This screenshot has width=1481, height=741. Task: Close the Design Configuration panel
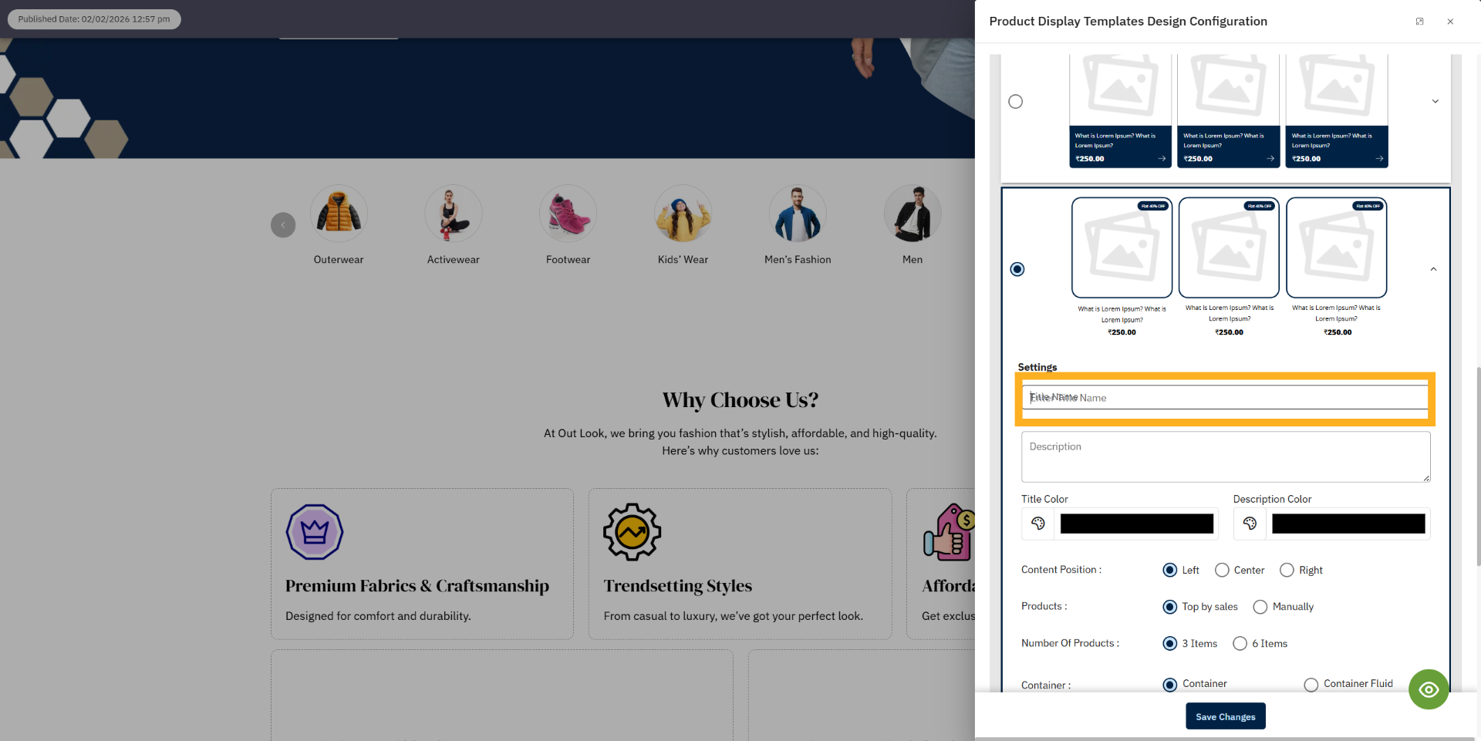click(1451, 21)
